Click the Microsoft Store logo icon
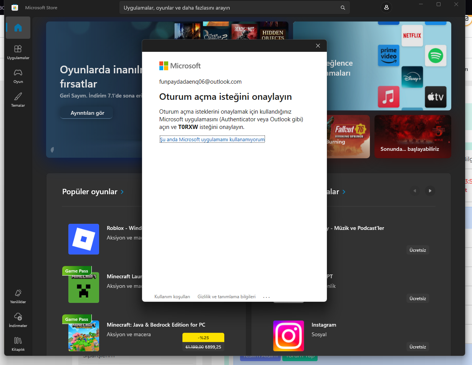 pos(15,8)
